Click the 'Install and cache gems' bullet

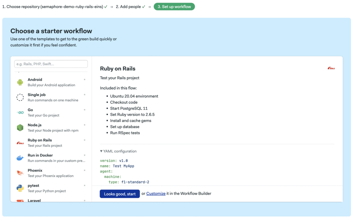(x=131, y=121)
